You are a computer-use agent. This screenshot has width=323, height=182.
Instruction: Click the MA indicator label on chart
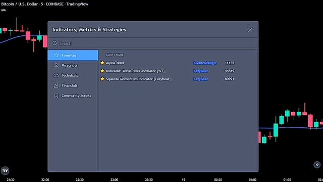[4, 10]
